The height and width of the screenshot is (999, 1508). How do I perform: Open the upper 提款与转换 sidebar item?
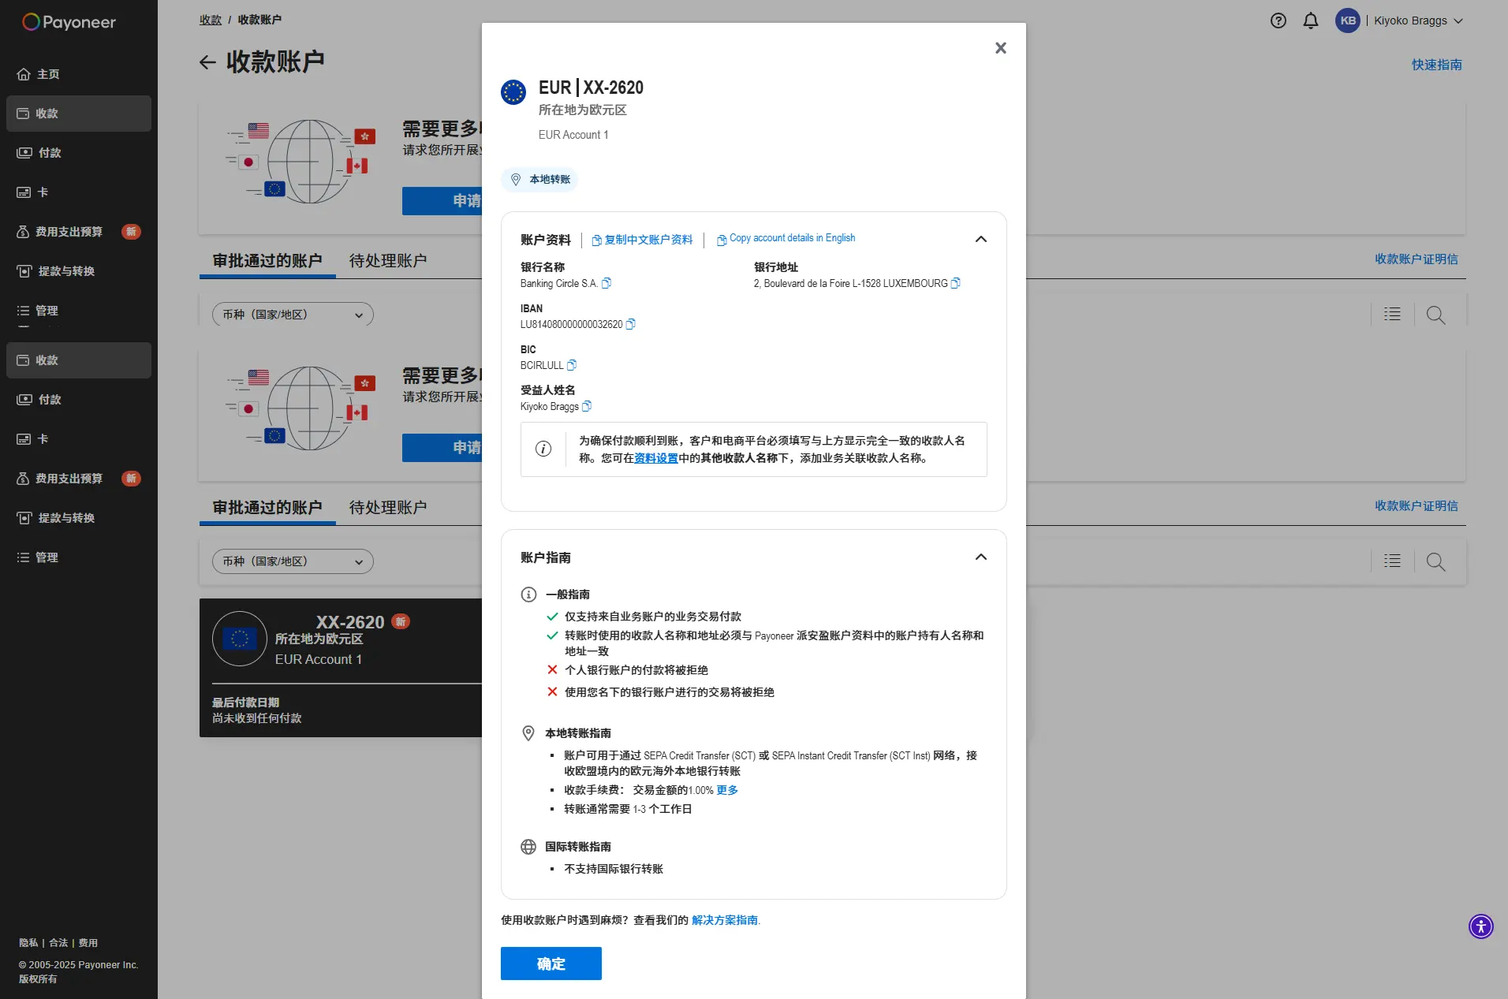pyautogui.click(x=79, y=271)
